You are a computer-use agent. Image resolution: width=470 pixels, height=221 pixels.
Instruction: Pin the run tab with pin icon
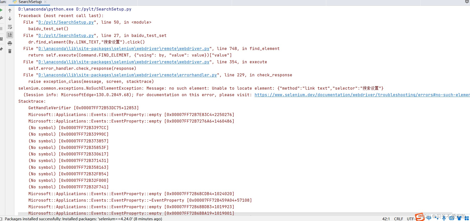tap(1, 49)
